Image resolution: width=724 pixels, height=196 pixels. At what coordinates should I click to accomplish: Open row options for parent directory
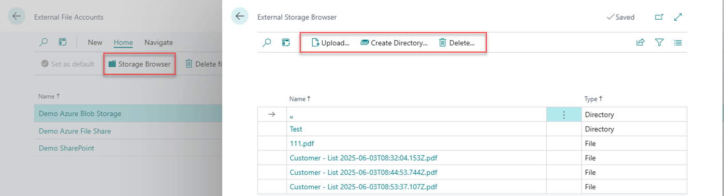(564, 115)
